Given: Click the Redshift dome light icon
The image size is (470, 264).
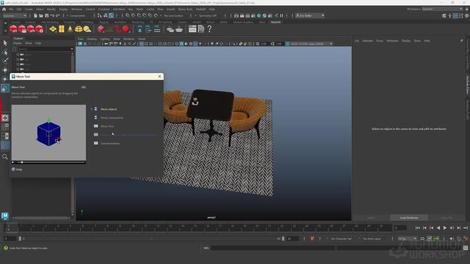Looking at the screenshot, I should click(x=78, y=29).
